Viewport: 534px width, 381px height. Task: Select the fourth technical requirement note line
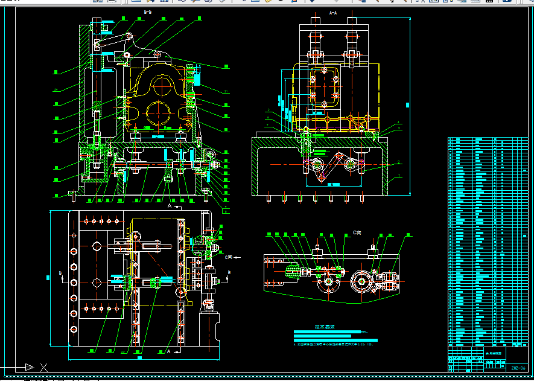click(334, 345)
